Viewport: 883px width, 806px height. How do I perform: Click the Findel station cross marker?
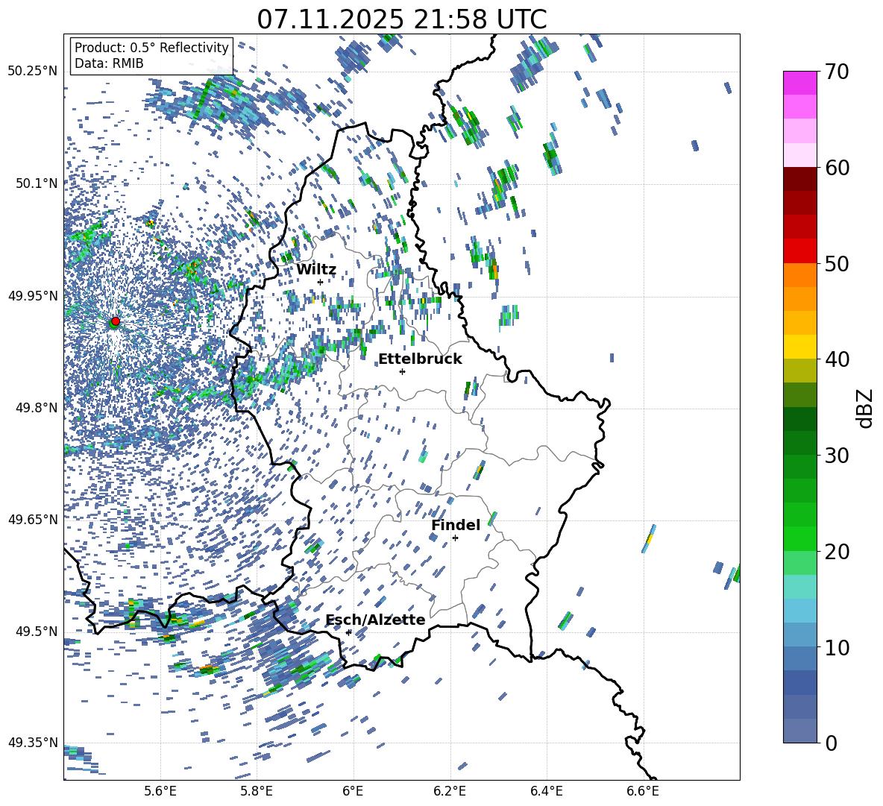point(455,538)
